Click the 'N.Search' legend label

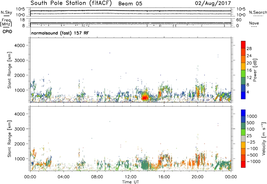pos(258,12)
